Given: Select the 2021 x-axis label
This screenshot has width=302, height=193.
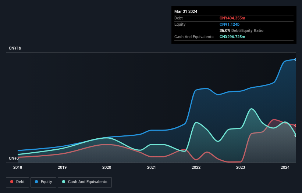Looking at the screenshot, I should pos(152,167).
